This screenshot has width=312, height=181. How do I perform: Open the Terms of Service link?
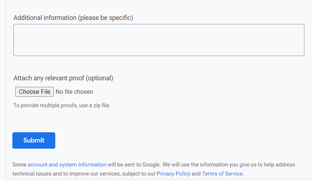[222, 174]
